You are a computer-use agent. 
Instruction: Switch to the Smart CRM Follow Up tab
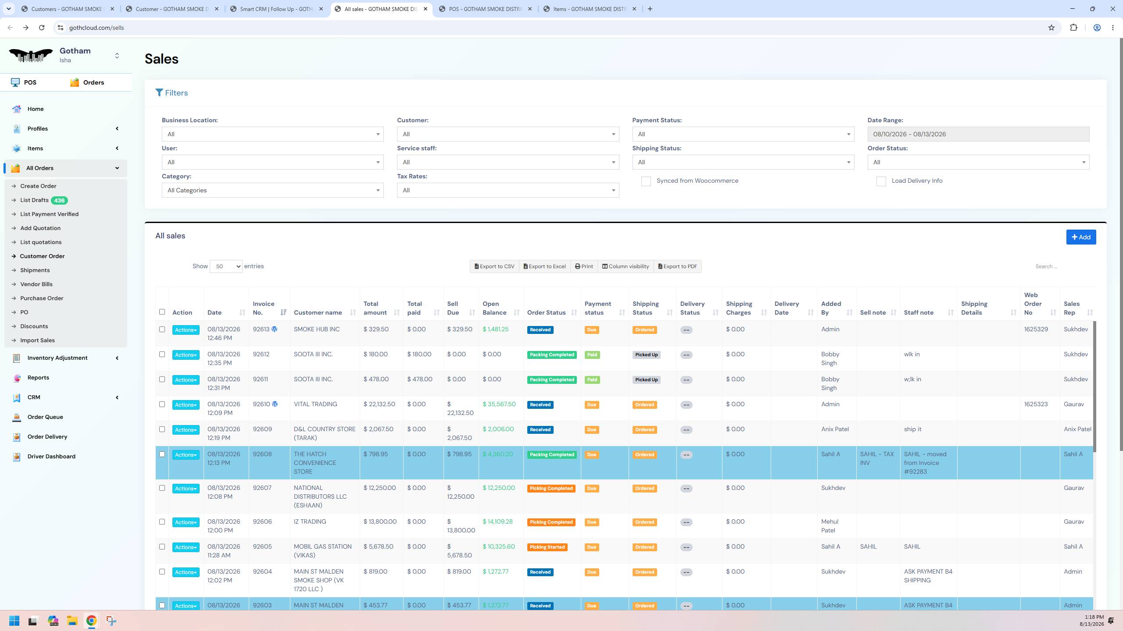tap(277, 9)
